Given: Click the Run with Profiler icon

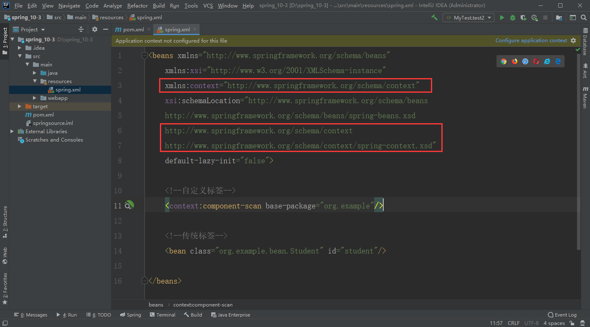Looking at the screenshot, I should point(534,18).
